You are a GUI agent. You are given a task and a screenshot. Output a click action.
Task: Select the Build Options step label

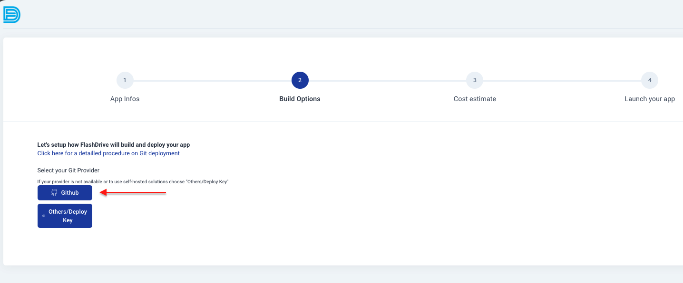(x=300, y=99)
